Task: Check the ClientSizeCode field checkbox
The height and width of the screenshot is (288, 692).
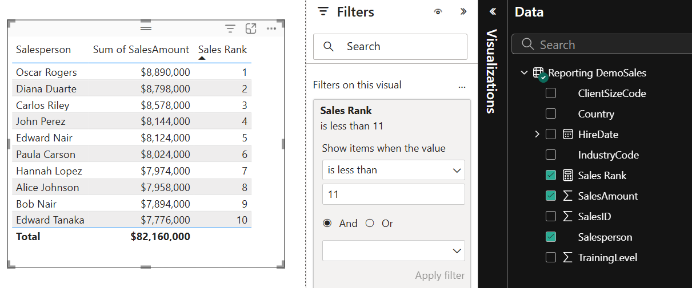Action: [x=551, y=94]
